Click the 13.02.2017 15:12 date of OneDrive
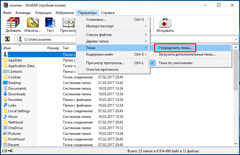Viewport: 240px width, 155px height. pos(111,128)
